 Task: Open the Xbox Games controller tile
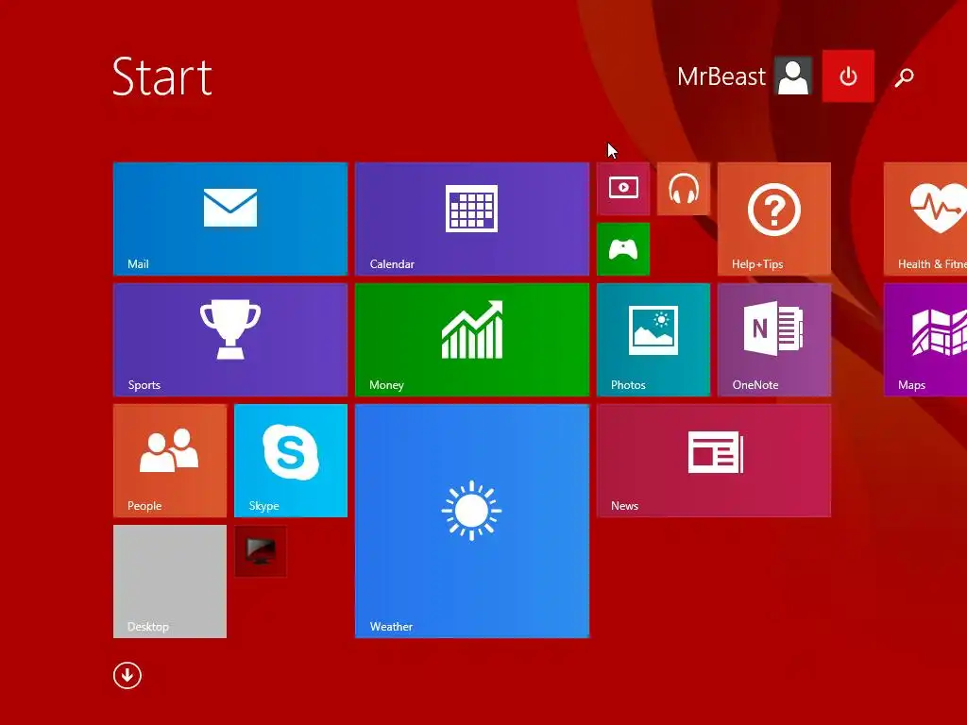tap(623, 249)
